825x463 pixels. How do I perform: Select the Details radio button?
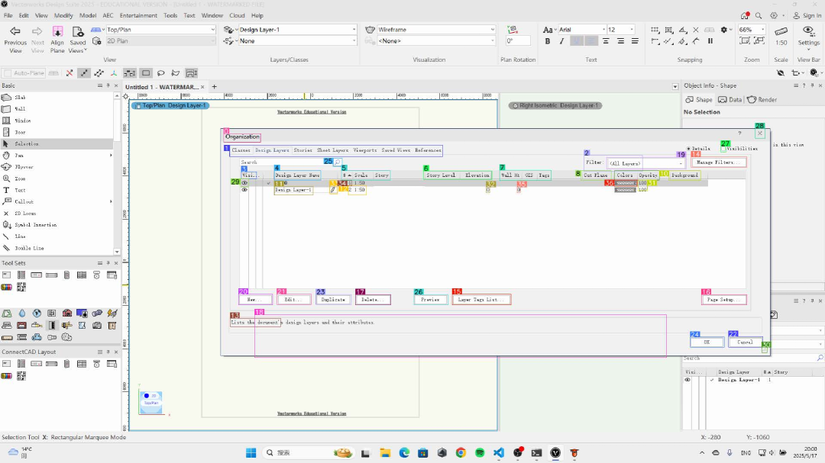coord(688,149)
